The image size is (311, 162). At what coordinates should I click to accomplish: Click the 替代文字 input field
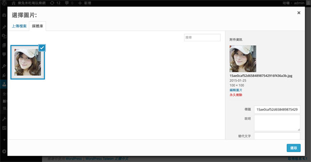[x=277, y=136]
